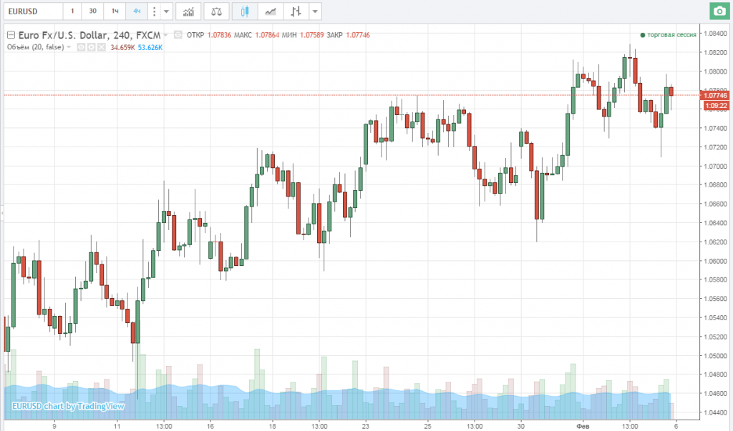Viewport: 733px width, 431px height.
Task: Select 4ч four-hour timeframe
Action: (x=137, y=11)
